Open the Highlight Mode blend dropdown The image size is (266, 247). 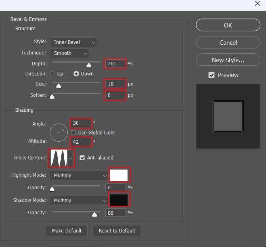pyautogui.click(x=79, y=176)
